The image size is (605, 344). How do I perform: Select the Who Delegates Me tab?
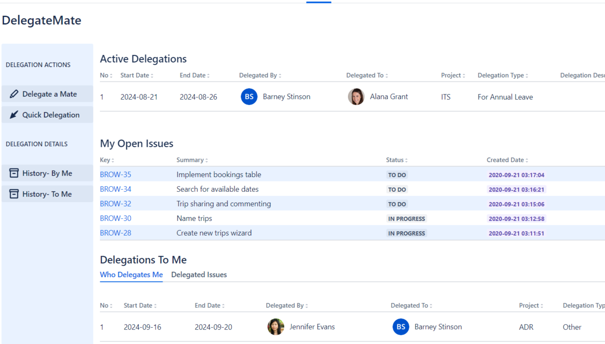click(x=131, y=274)
